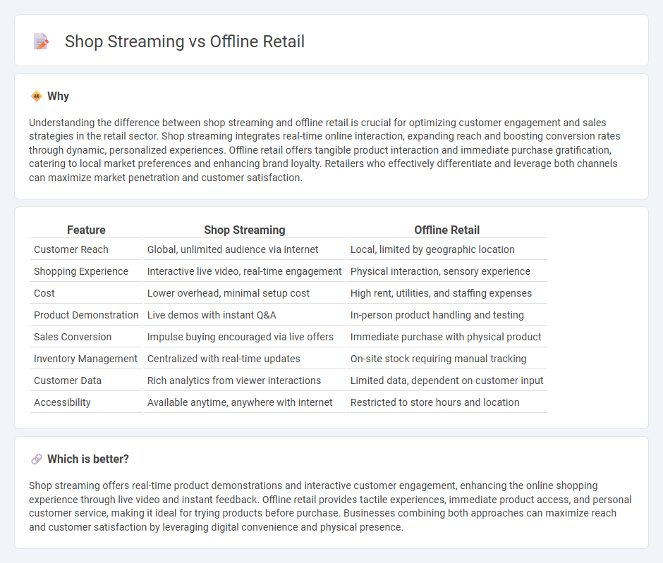This screenshot has height=563, width=663.
Task: Click the Which is better? heading
Action: pos(88,459)
